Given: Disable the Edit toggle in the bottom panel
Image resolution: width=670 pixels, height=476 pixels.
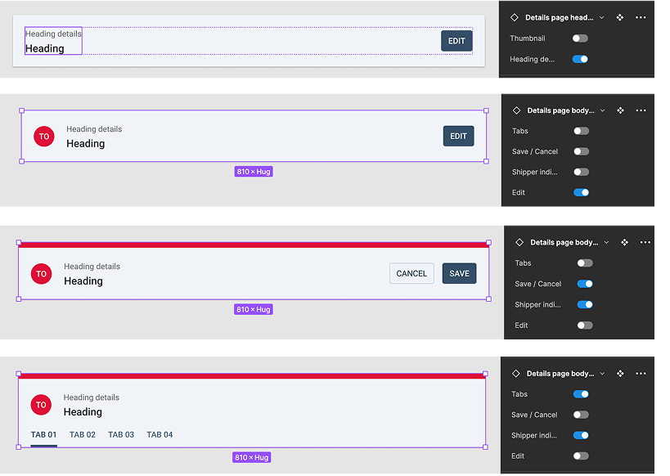Looking at the screenshot, I should click(581, 456).
